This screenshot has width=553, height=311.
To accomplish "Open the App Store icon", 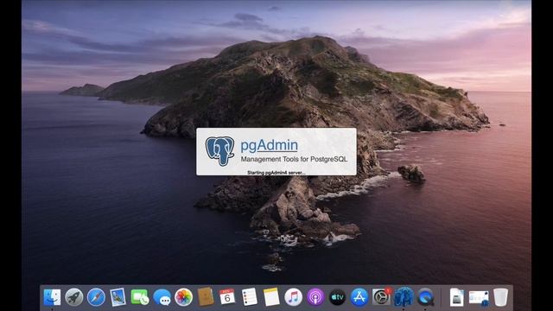I will coord(359,297).
